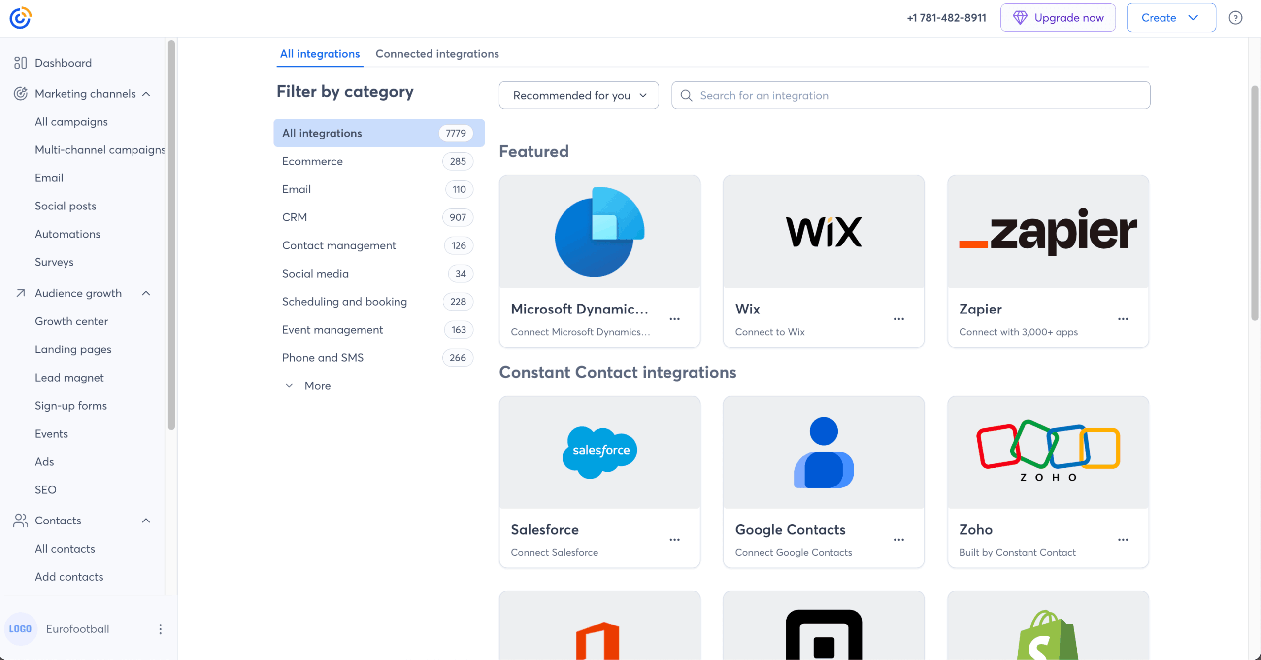This screenshot has width=1261, height=660.
Task: Open Google Contacts card options menu
Action: (x=898, y=540)
